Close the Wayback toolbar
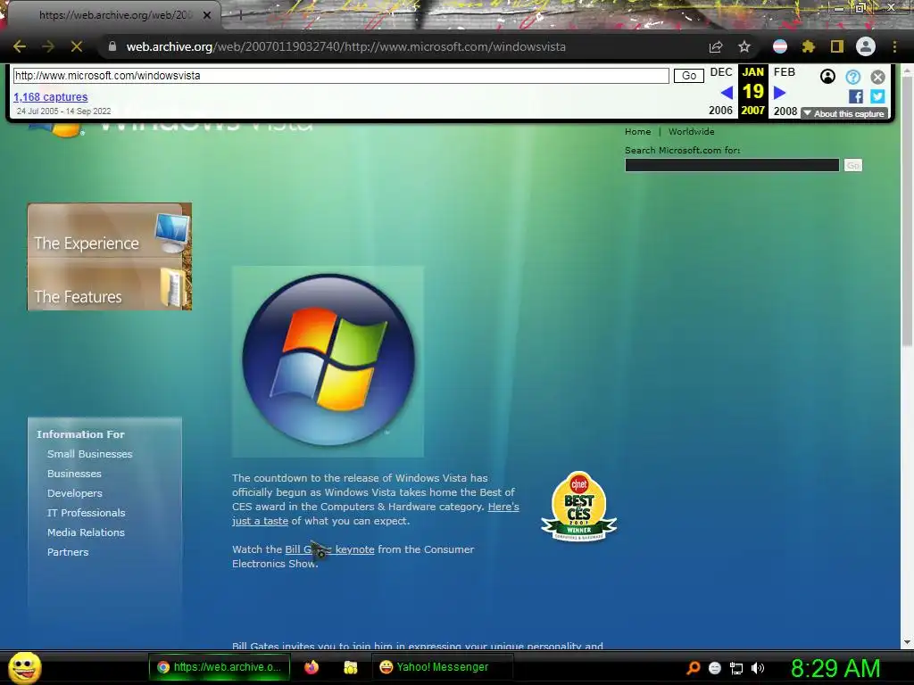This screenshot has width=914, height=685. [878, 77]
